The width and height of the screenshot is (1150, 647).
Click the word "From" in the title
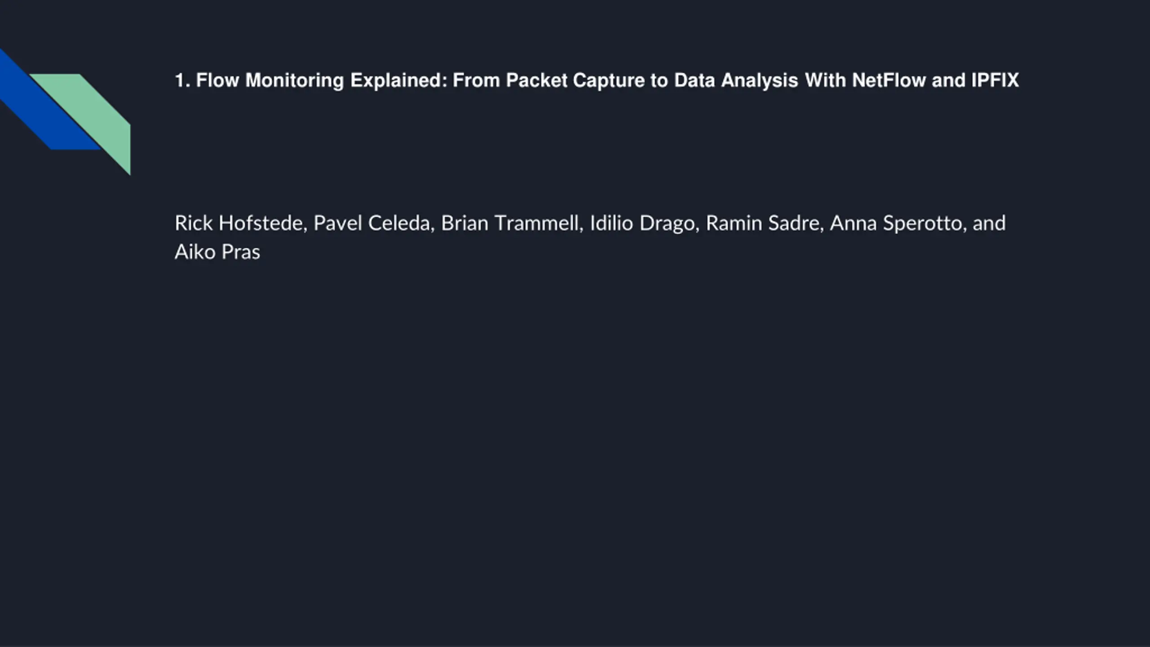coord(476,81)
